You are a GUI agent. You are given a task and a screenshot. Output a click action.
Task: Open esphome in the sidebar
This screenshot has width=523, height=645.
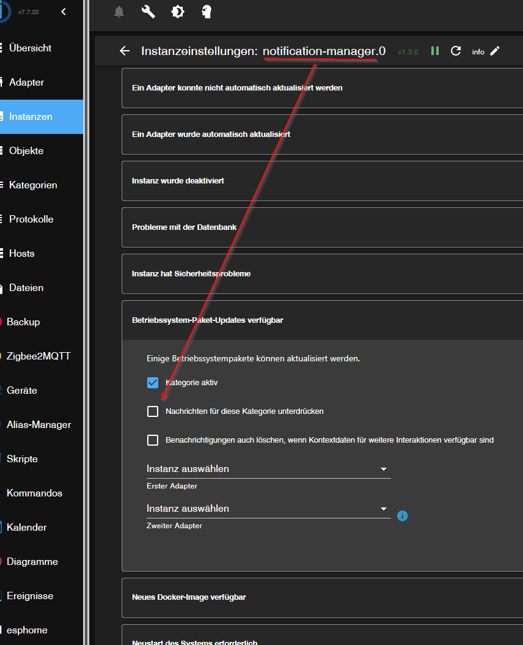click(x=42, y=630)
